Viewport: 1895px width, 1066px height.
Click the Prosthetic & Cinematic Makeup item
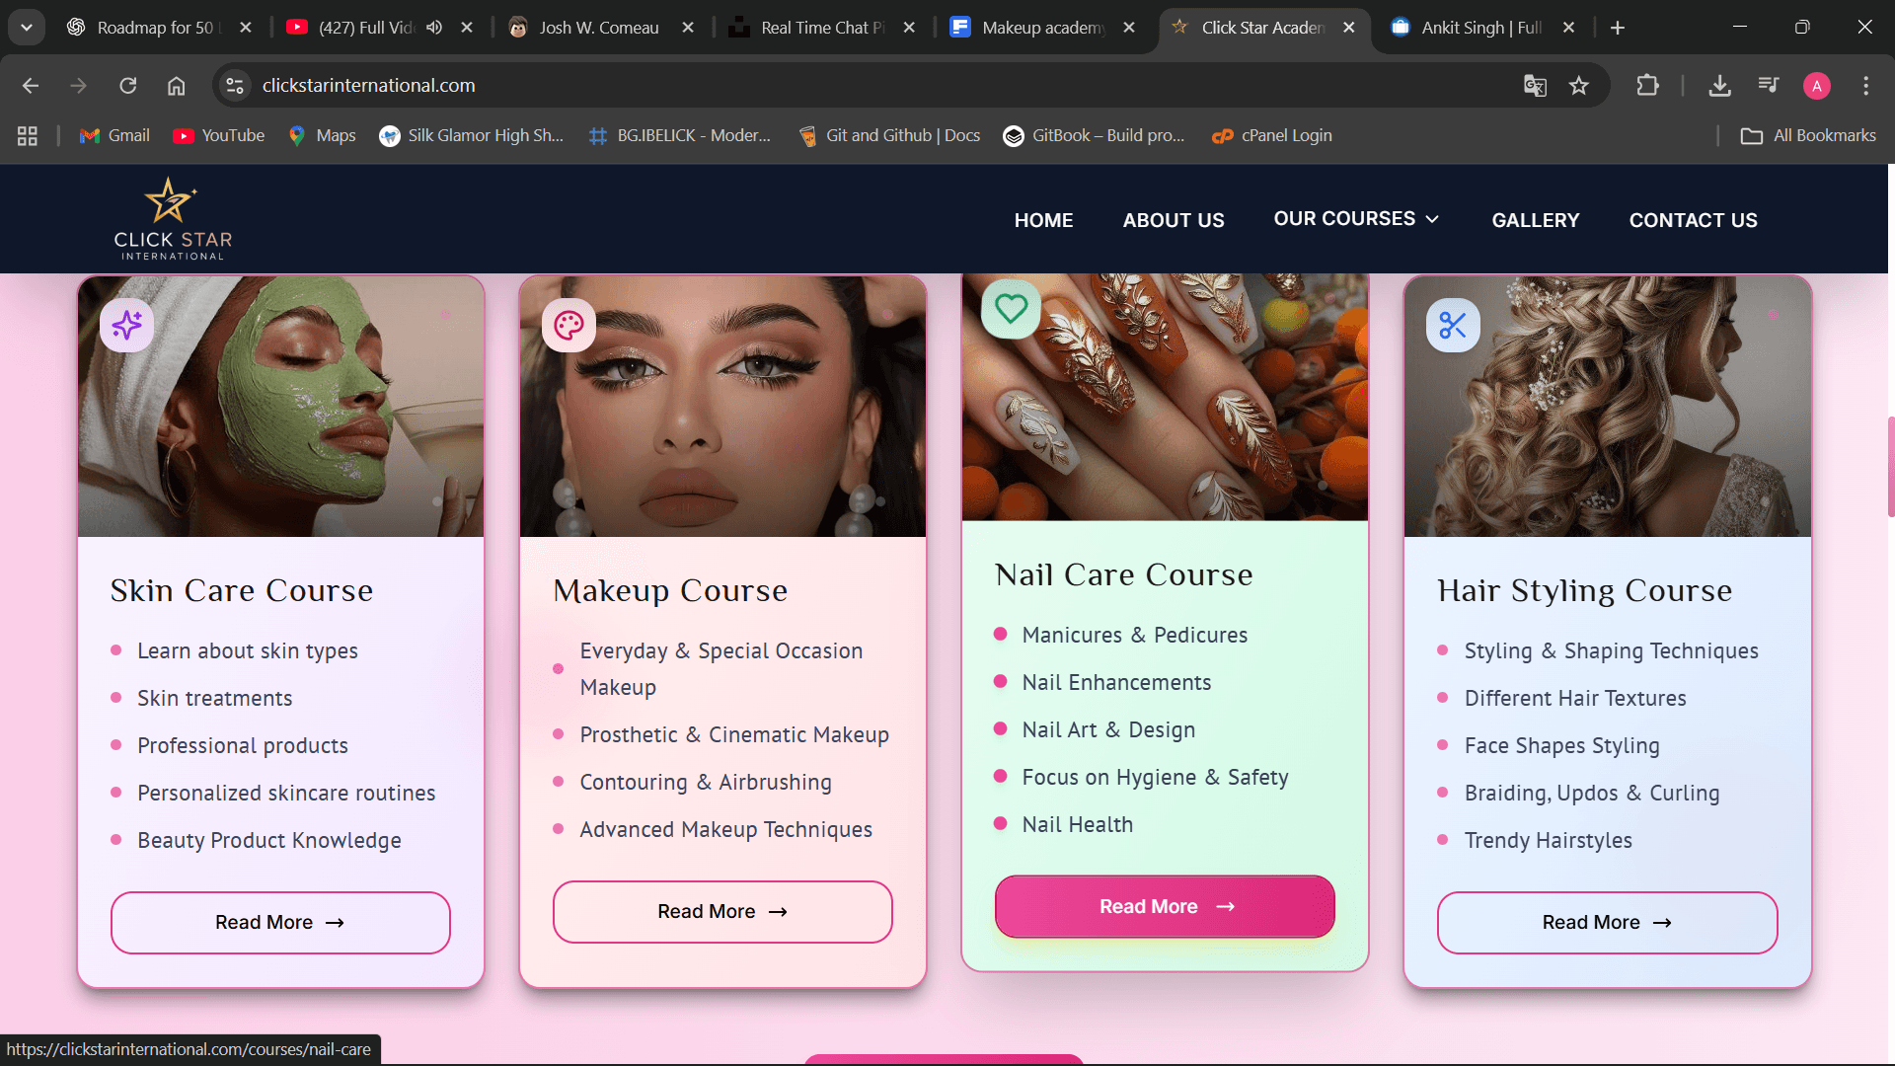click(x=734, y=734)
